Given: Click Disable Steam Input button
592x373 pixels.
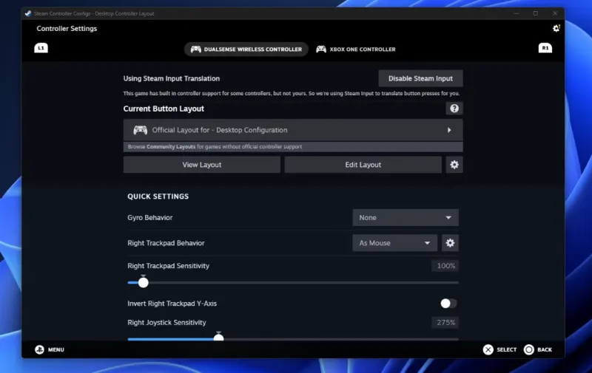Looking at the screenshot, I should point(420,78).
